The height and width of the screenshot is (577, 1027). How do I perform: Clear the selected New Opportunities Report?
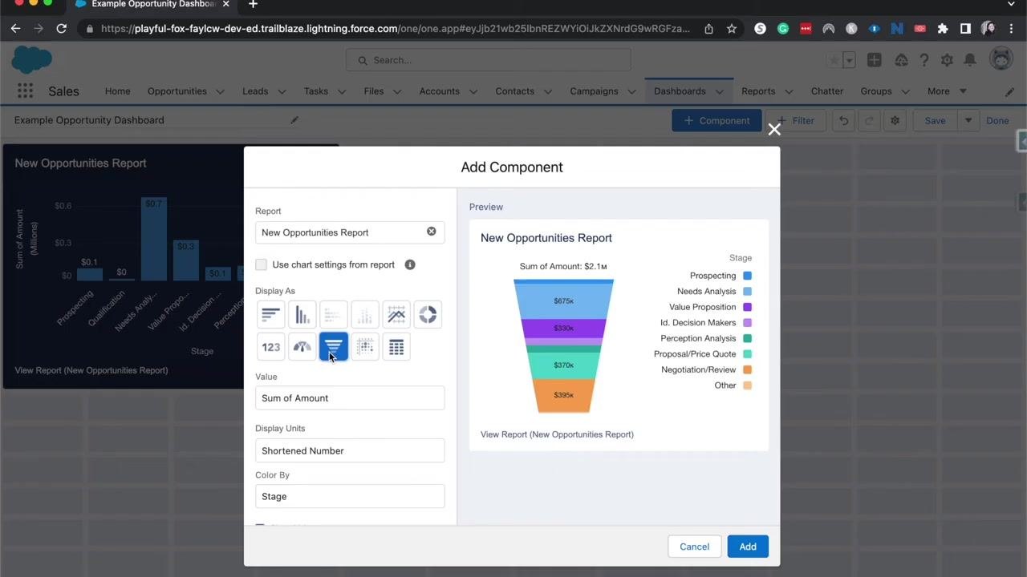pos(432,232)
